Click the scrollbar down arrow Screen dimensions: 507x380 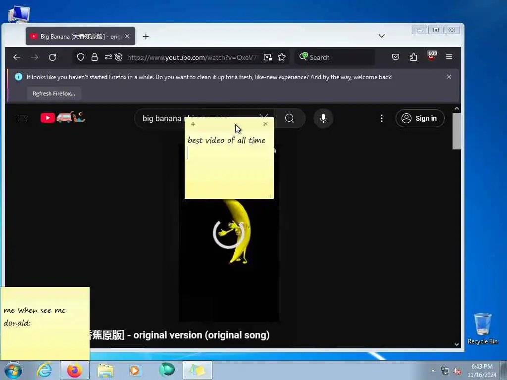point(456,344)
